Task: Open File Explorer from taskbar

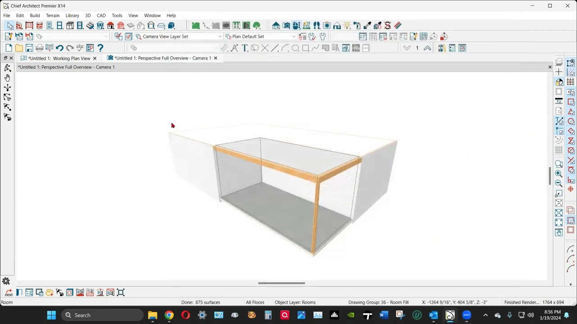Action: 152,315
